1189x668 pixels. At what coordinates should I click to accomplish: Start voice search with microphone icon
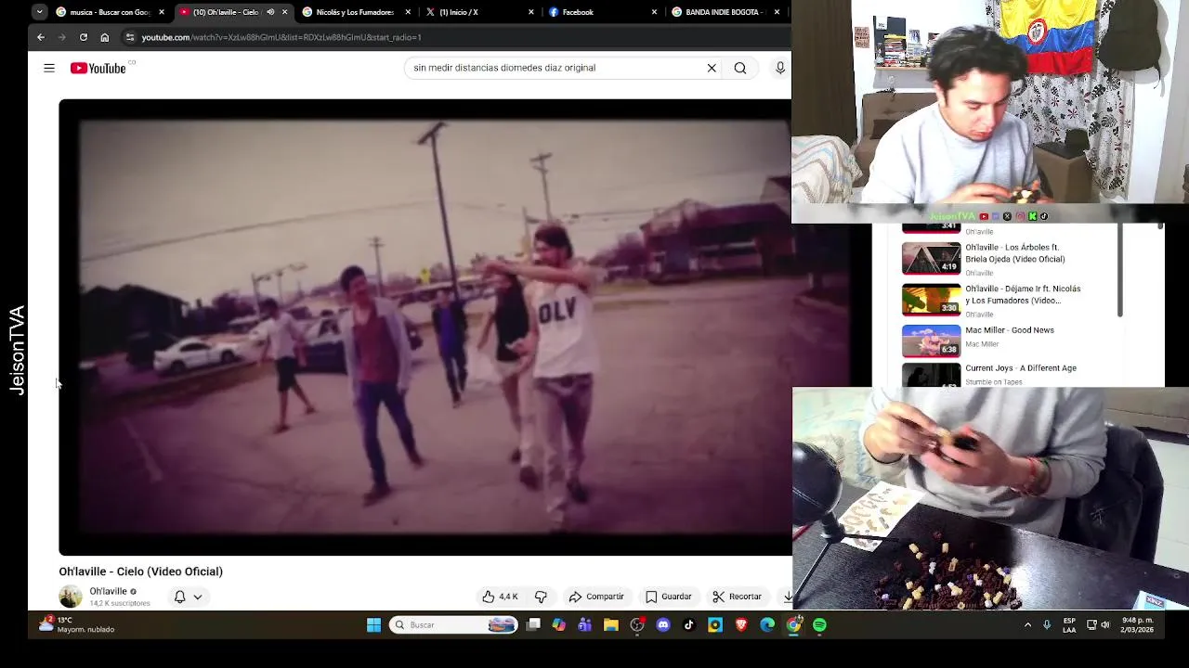(x=780, y=68)
